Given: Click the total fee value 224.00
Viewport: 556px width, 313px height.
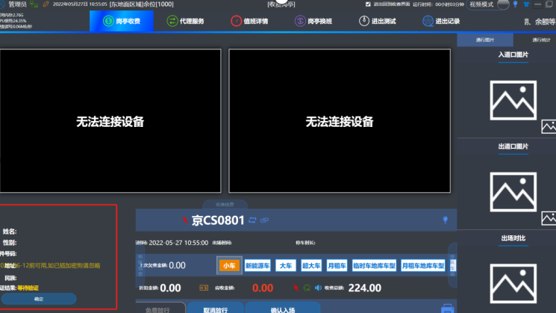Looking at the screenshot, I should (x=364, y=288).
